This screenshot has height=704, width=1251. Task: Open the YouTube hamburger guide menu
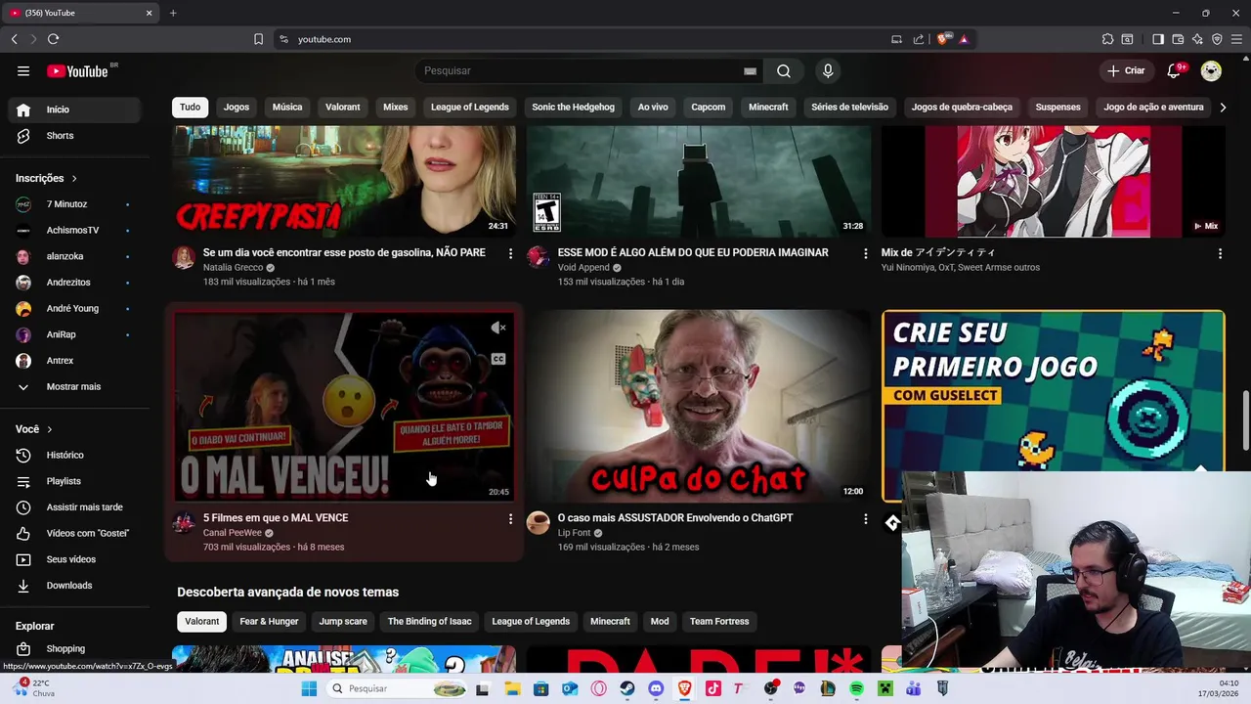[x=23, y=70]
